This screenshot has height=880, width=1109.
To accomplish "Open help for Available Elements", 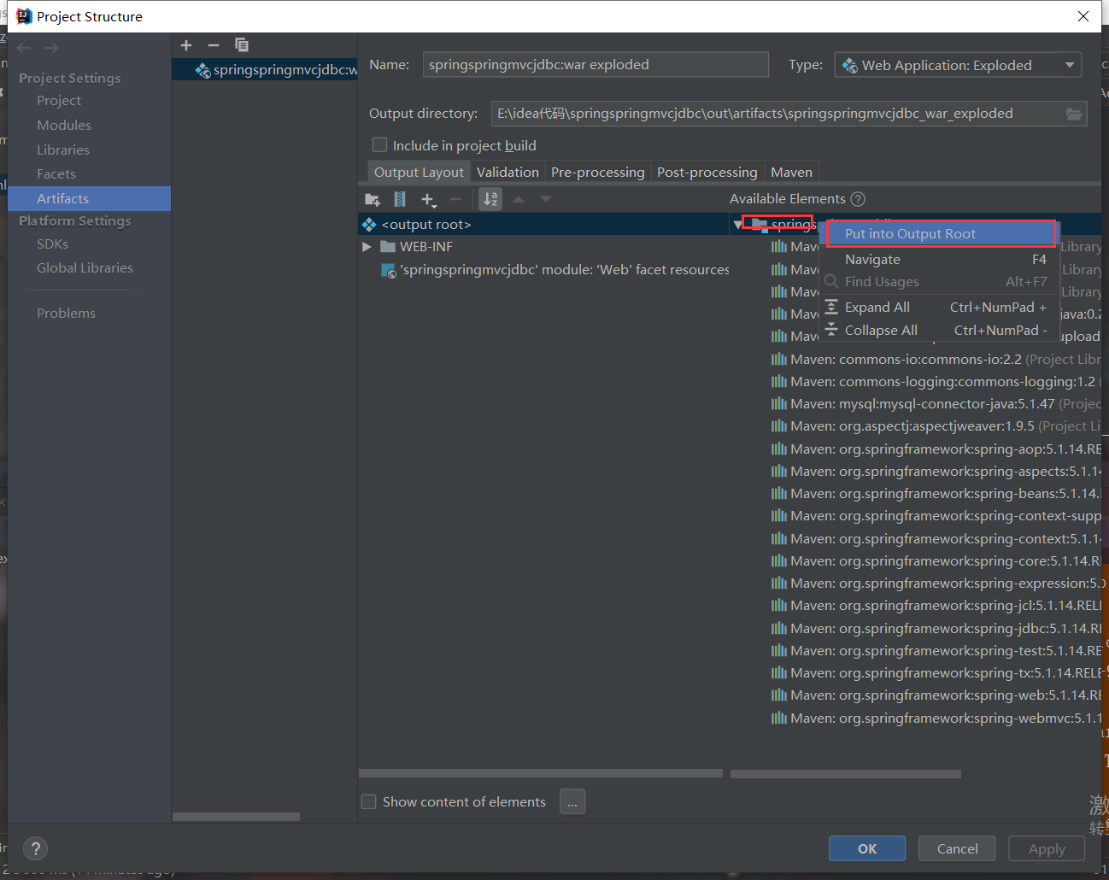I will click(x=858, y=199).
